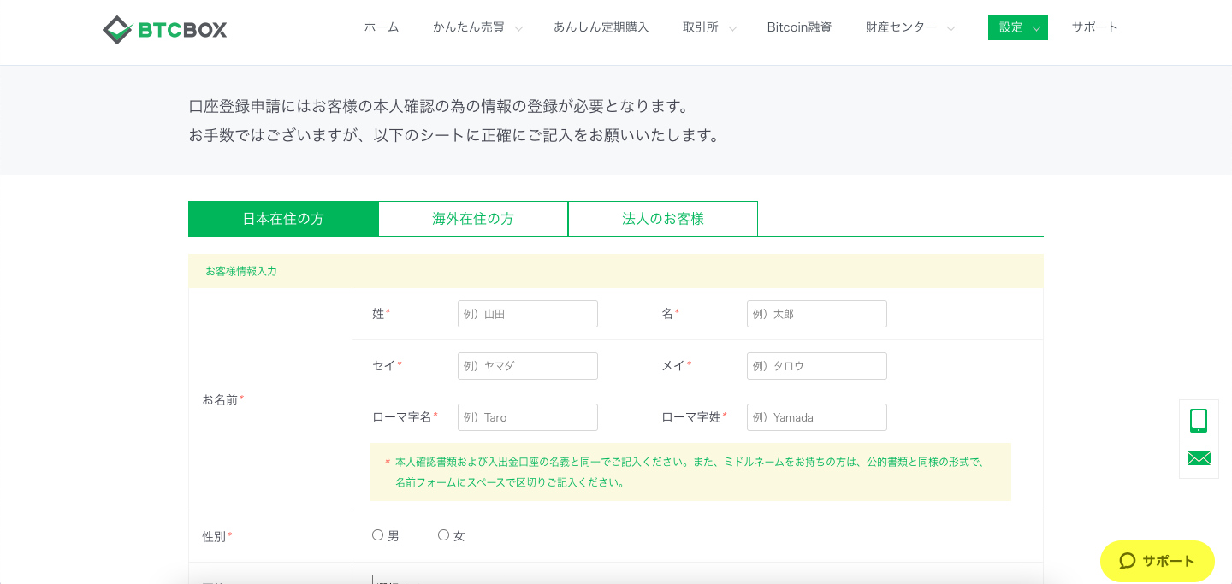Screen dimensions: 1232x584
Task: Open the envelope mail icon on the right
Action: [1199, 458]
